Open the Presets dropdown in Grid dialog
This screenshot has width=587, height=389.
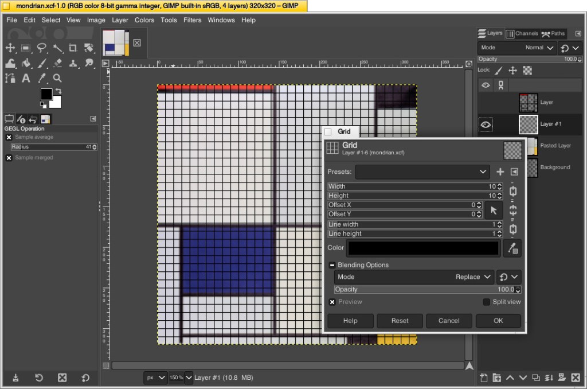click(422, 172)
